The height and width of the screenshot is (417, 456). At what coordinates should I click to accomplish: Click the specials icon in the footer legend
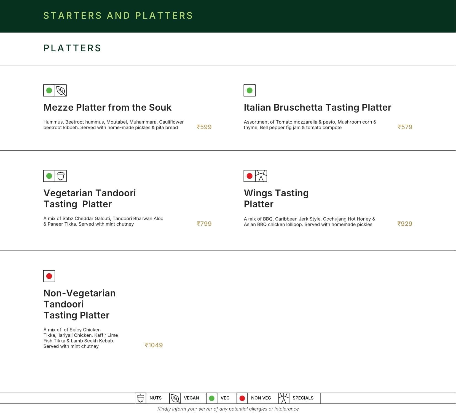pos(283,398)
